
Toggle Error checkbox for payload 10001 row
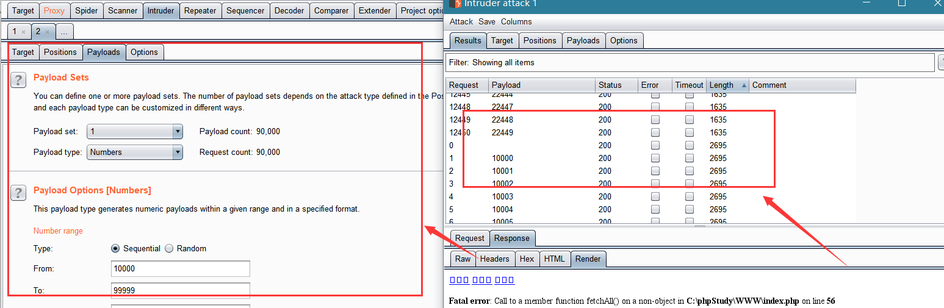point(655,171)
